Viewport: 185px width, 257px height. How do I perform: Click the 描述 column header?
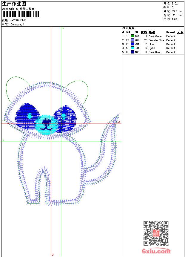coord(152,32)
